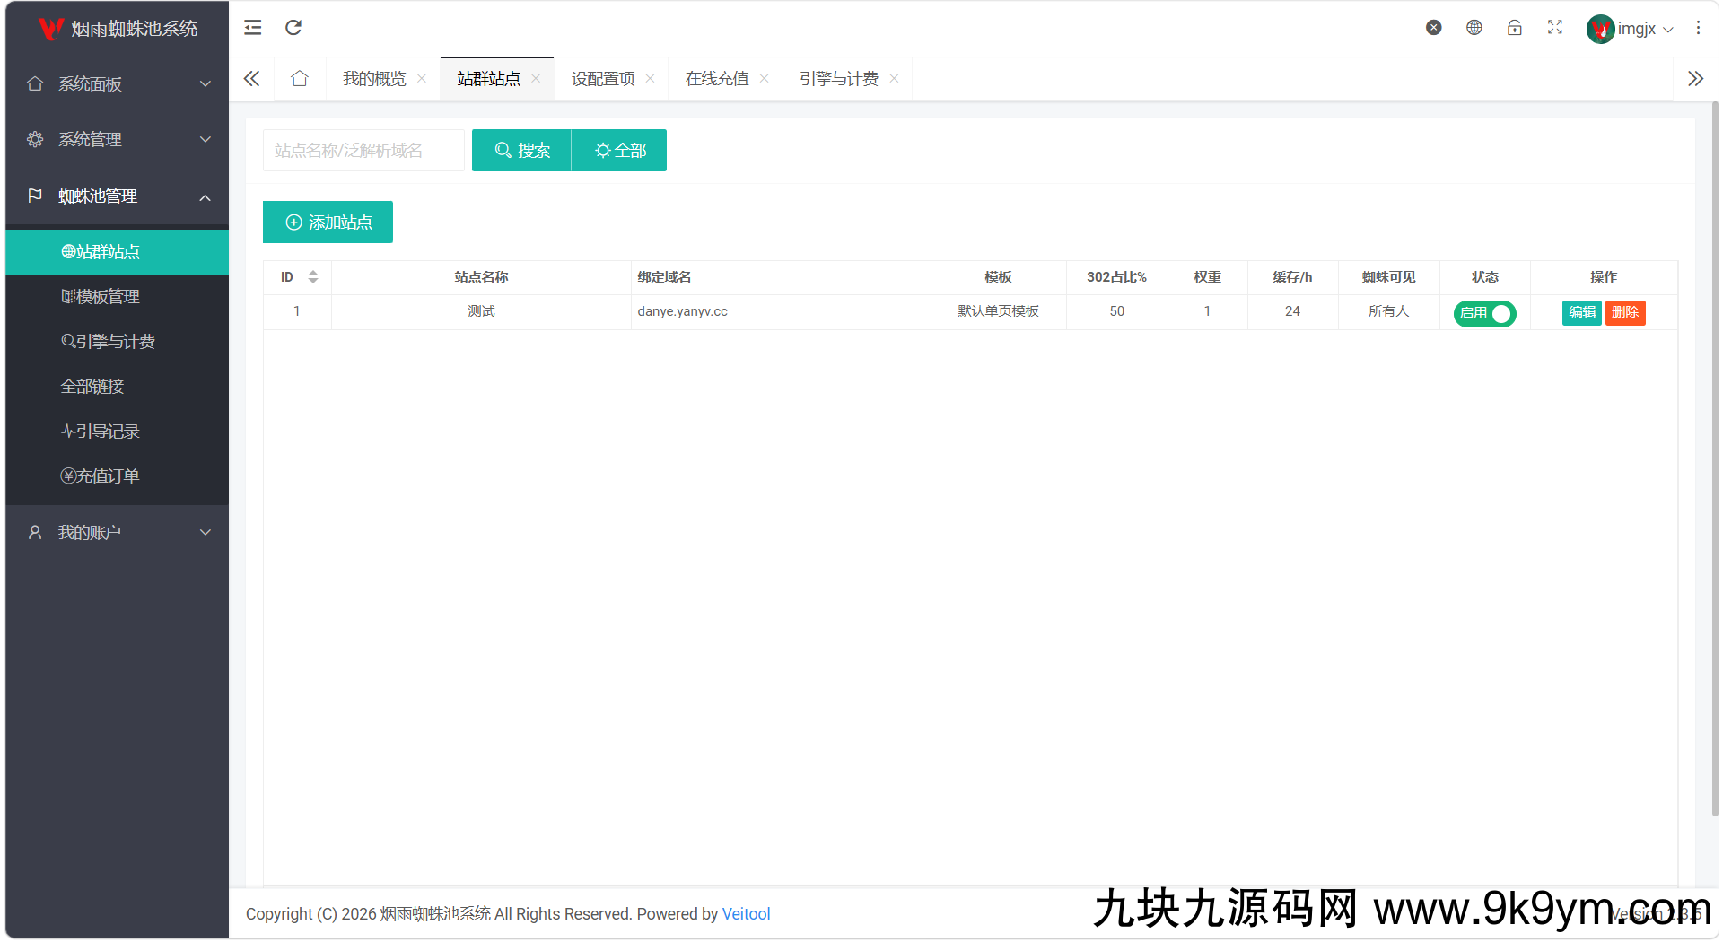Toggle the 启用 status switch for 测试
The width and height of the screenshot is (1723, 942).
point(1484,313)
